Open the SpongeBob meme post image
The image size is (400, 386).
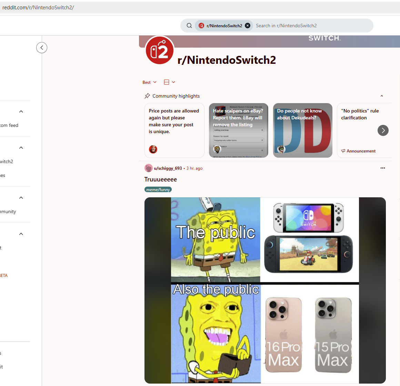click(265, 290)
